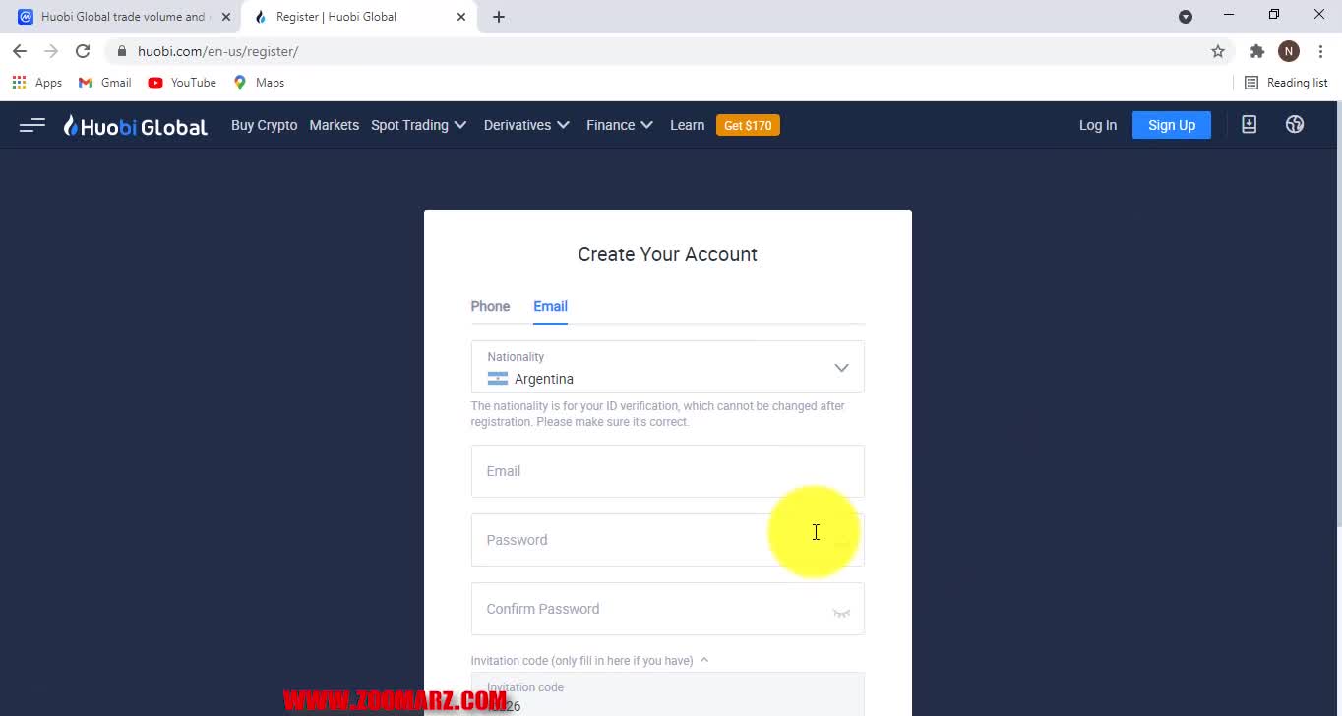Open a new browser tab

point(499,17)
